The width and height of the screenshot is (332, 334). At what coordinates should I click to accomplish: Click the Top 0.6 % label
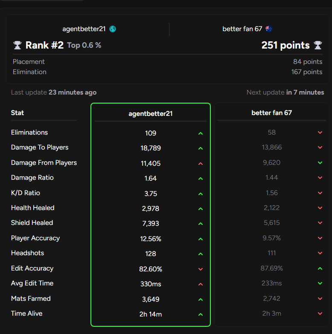(x=84, y=45)
